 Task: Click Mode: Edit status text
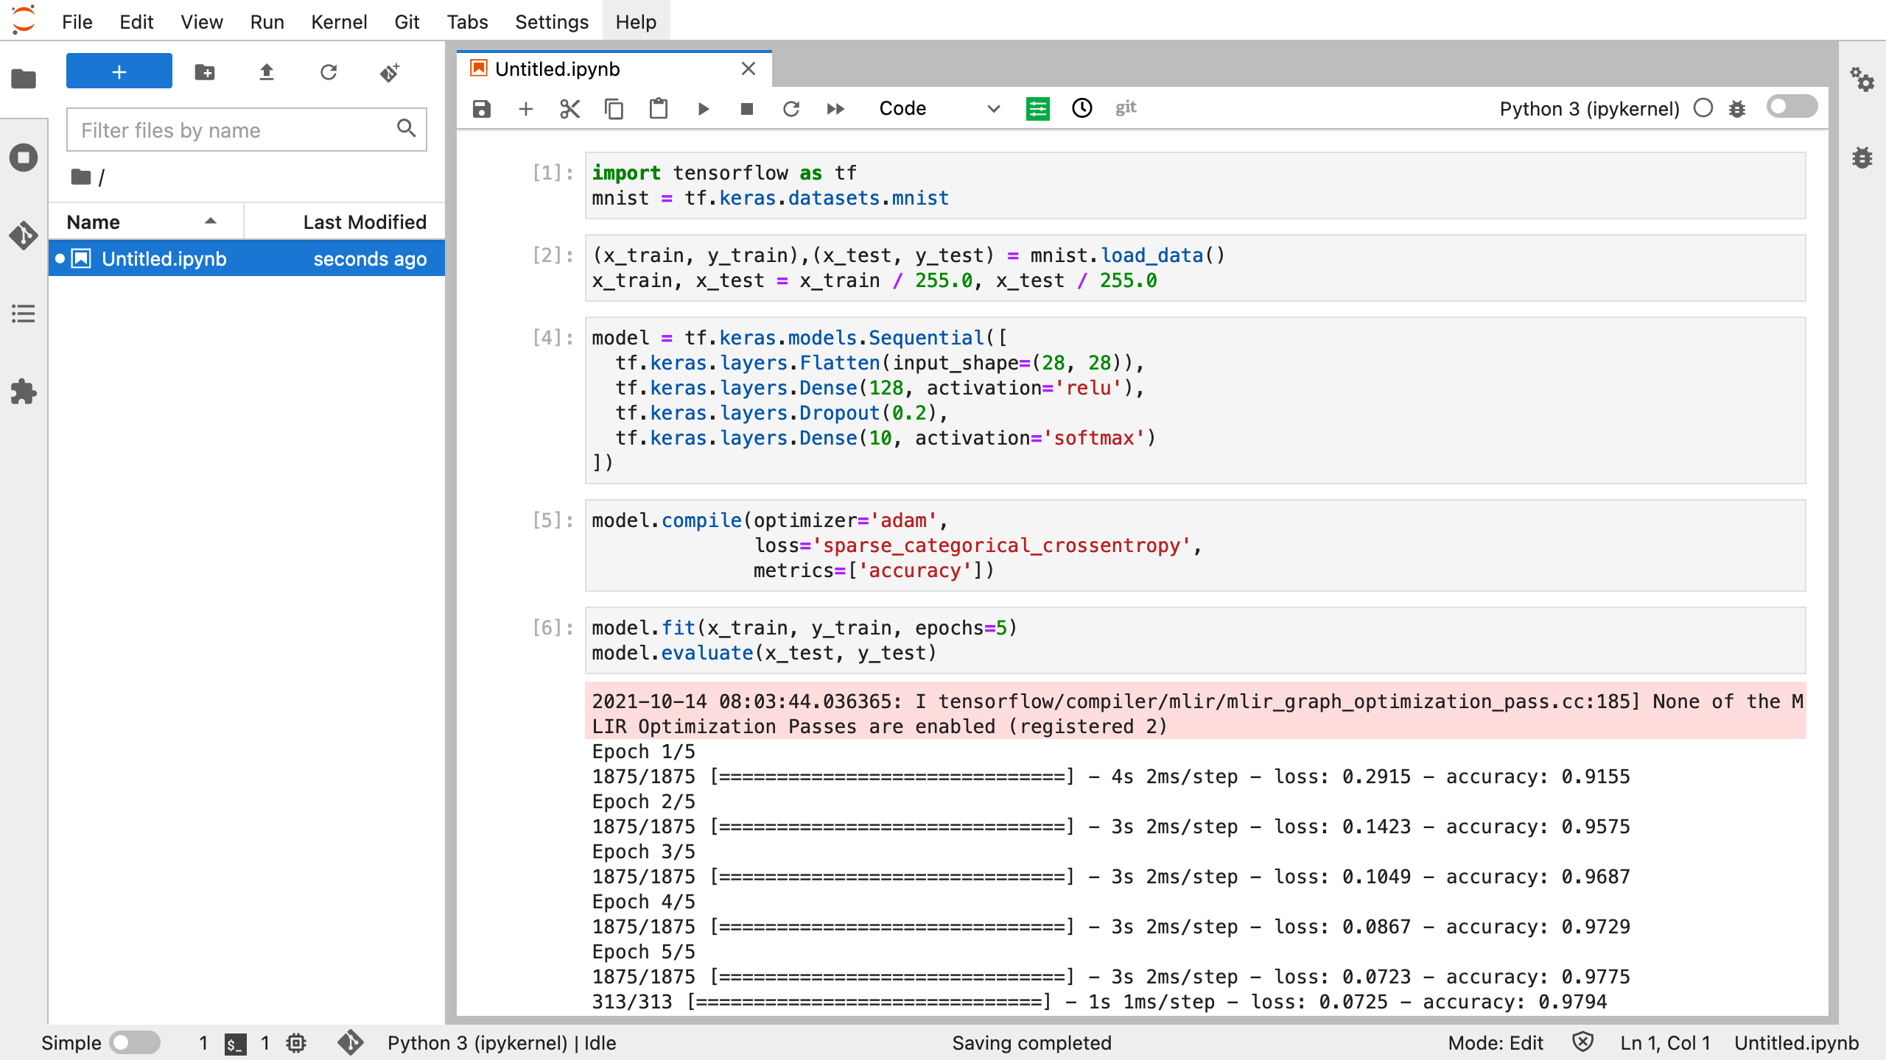pyautogui.click(x=1496, y=1043)
